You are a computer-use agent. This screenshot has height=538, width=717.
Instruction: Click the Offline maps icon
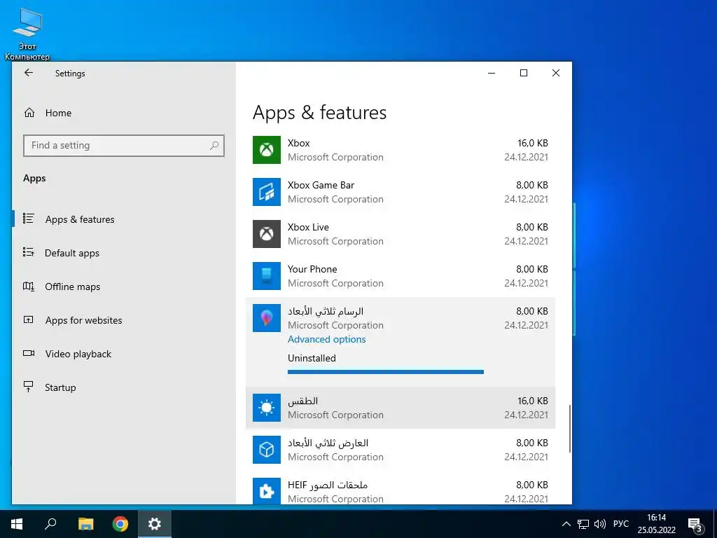click(28, 287)
